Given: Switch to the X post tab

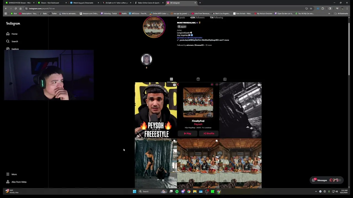Looking at the screenshot, I should coord(116,3).
